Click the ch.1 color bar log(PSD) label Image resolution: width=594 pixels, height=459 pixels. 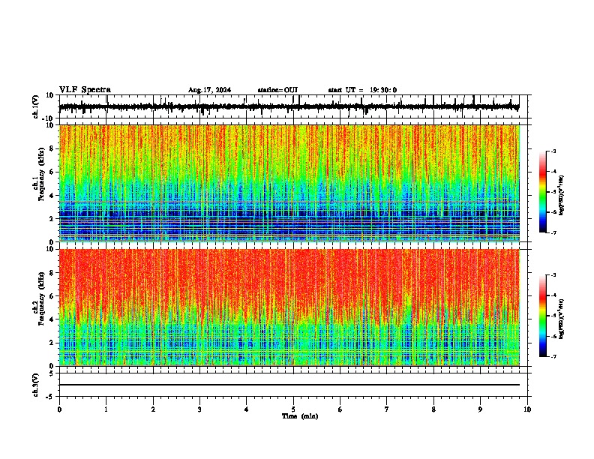(x=562, y=196)
